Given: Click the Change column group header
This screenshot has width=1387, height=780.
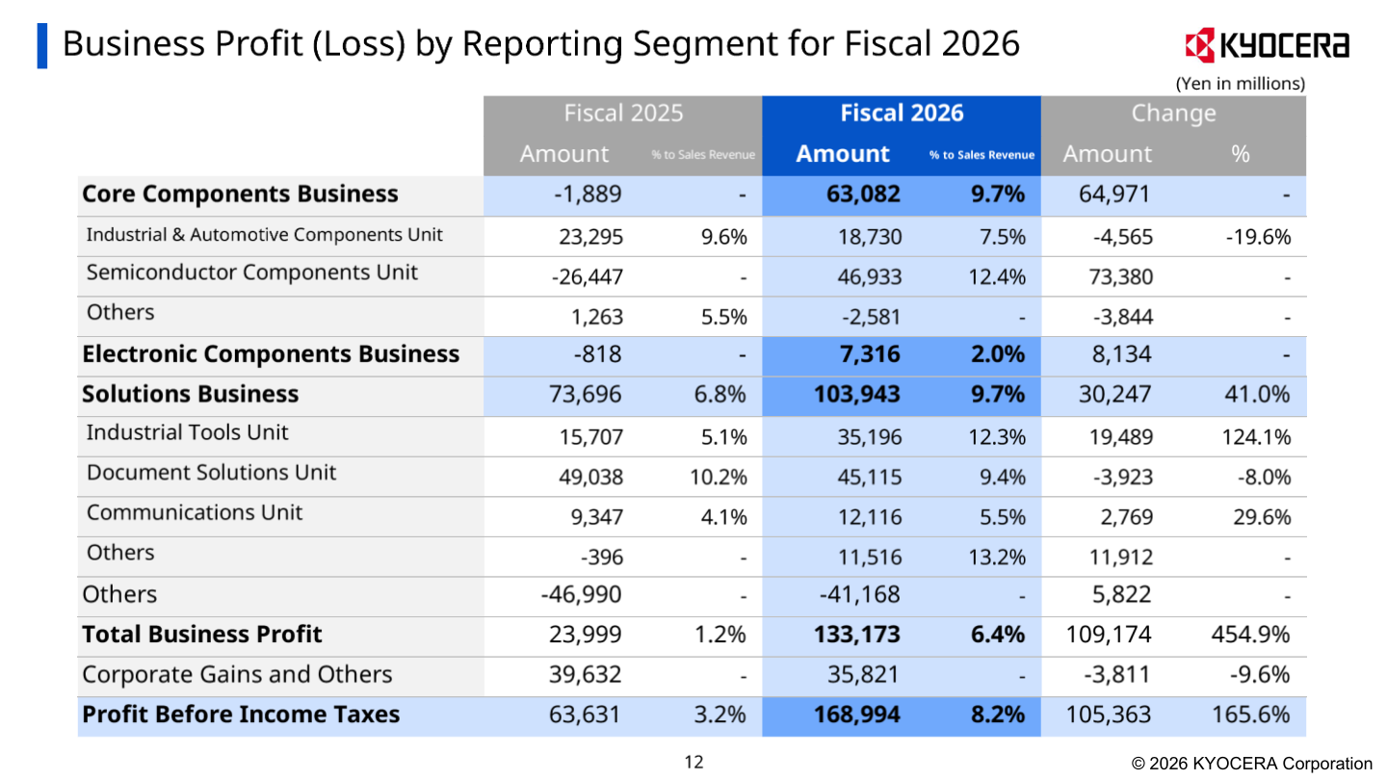Looking at the screenshot, I should (1173, 114).
